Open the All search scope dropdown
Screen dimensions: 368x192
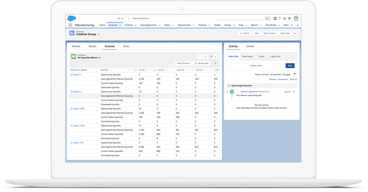[120, 18]
